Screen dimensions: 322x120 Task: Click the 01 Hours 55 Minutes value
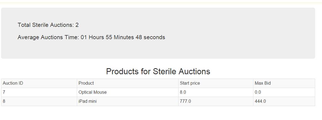[x=107, y=37]
